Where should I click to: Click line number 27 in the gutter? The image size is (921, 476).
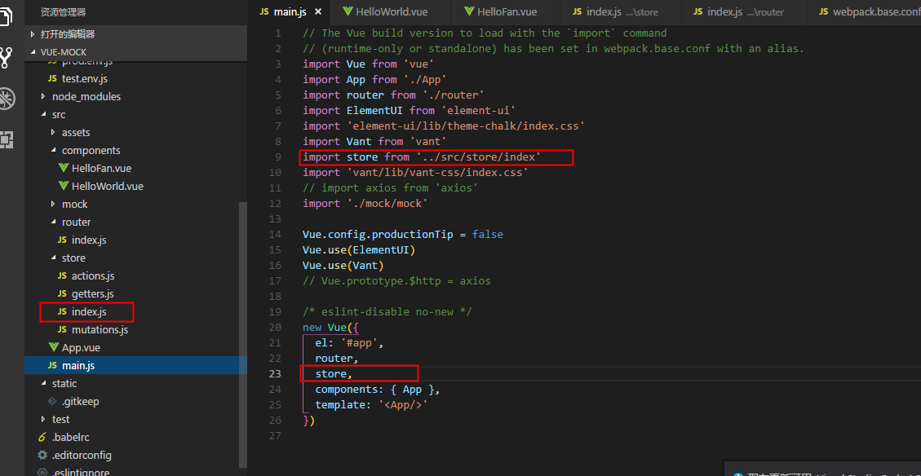tap(275, 436)
